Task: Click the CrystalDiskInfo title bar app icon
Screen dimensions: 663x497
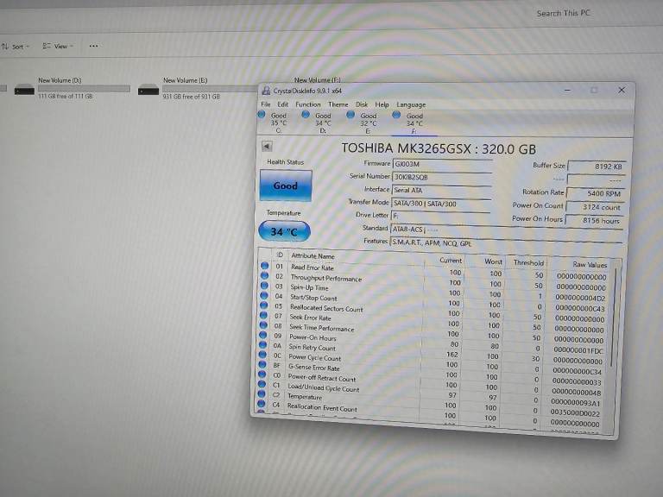Action: (266, 91)
